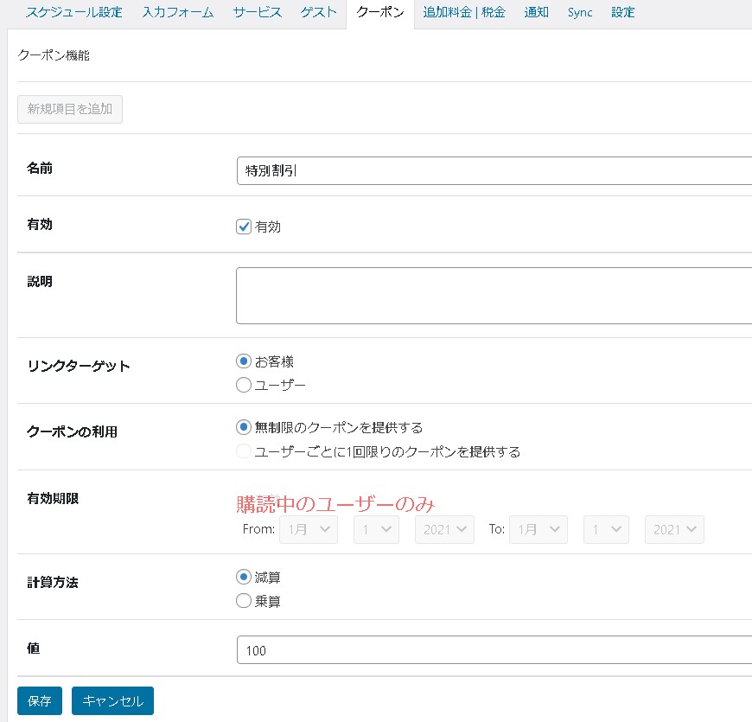Viewport: 752px width, 722px height.
Task: Expand the To month dropdown
Action: click(539, 529)
